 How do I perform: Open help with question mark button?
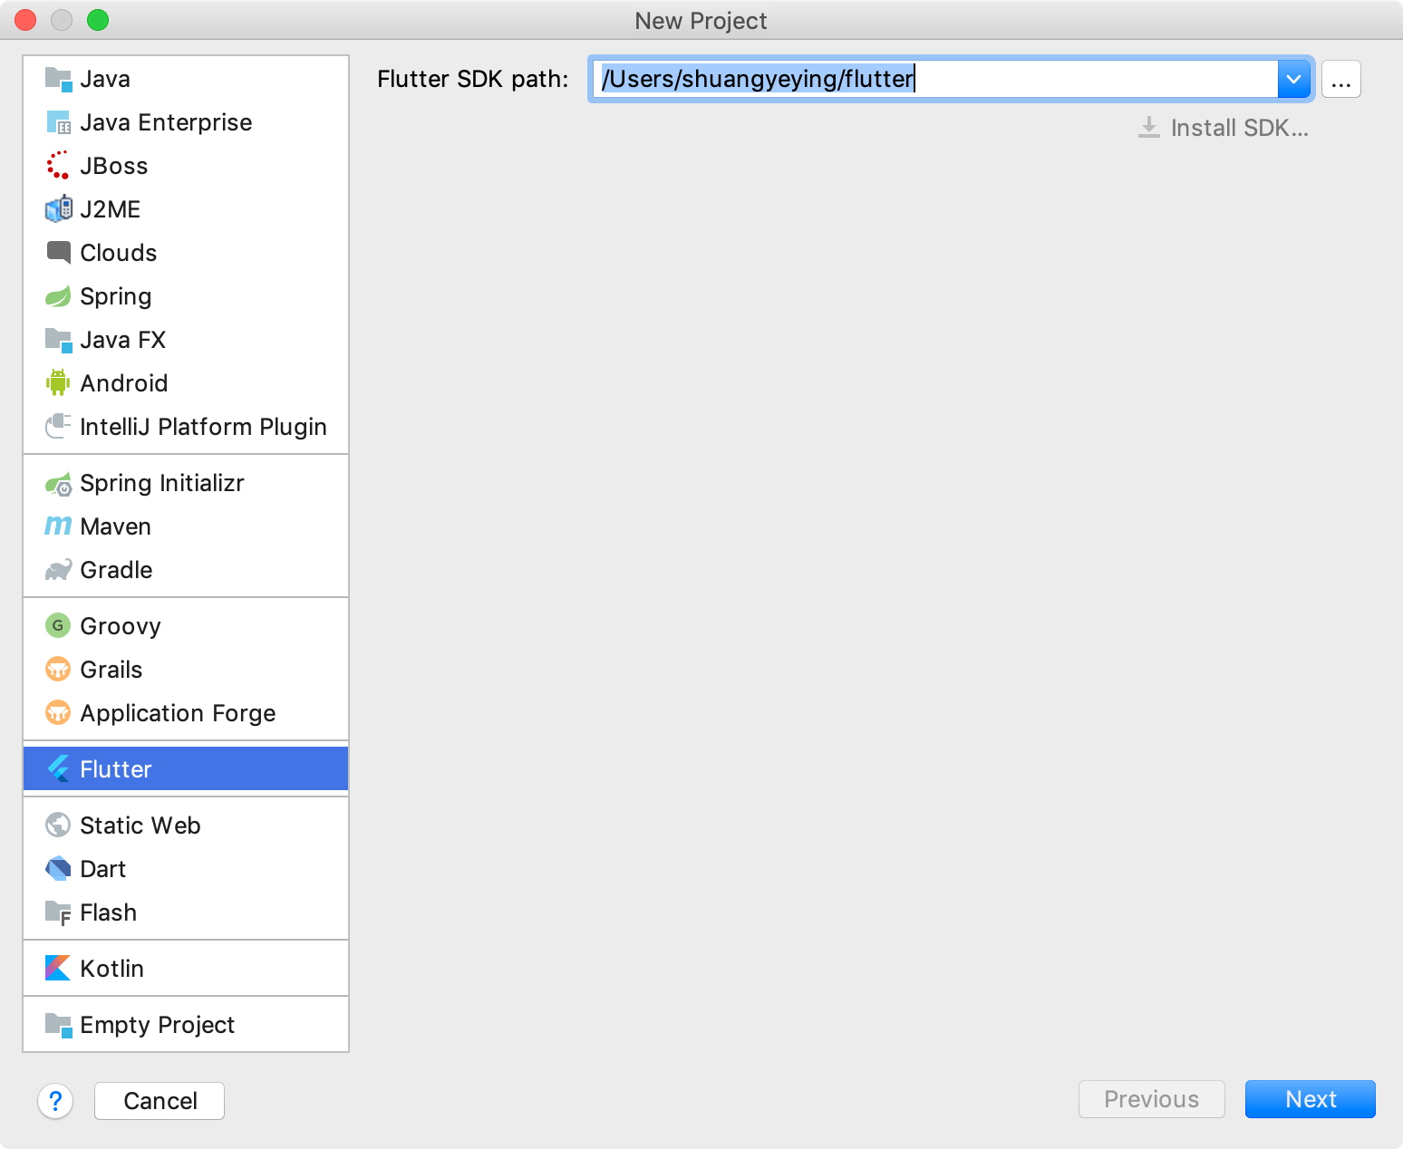coord(55,1101)
